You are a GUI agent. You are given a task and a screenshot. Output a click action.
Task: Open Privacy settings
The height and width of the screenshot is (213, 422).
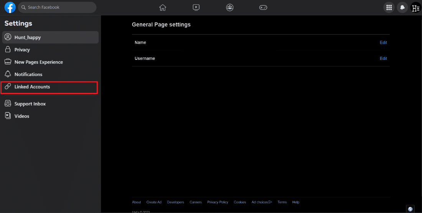50,50
